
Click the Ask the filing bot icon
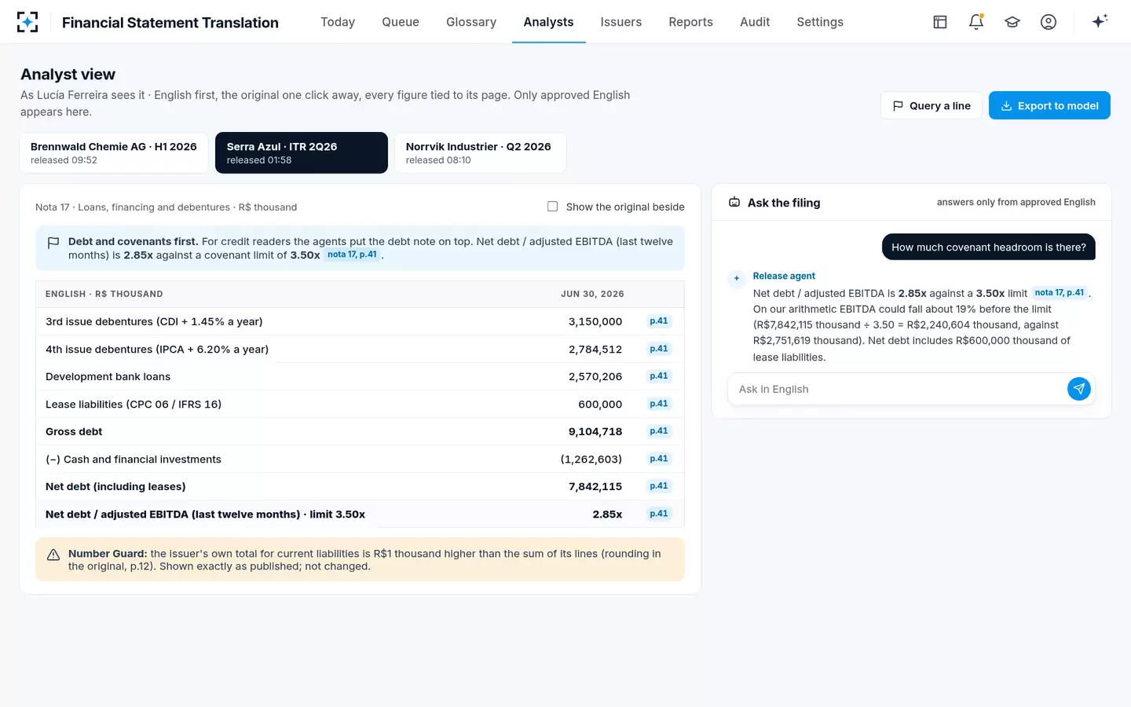(x=734, y=203)
